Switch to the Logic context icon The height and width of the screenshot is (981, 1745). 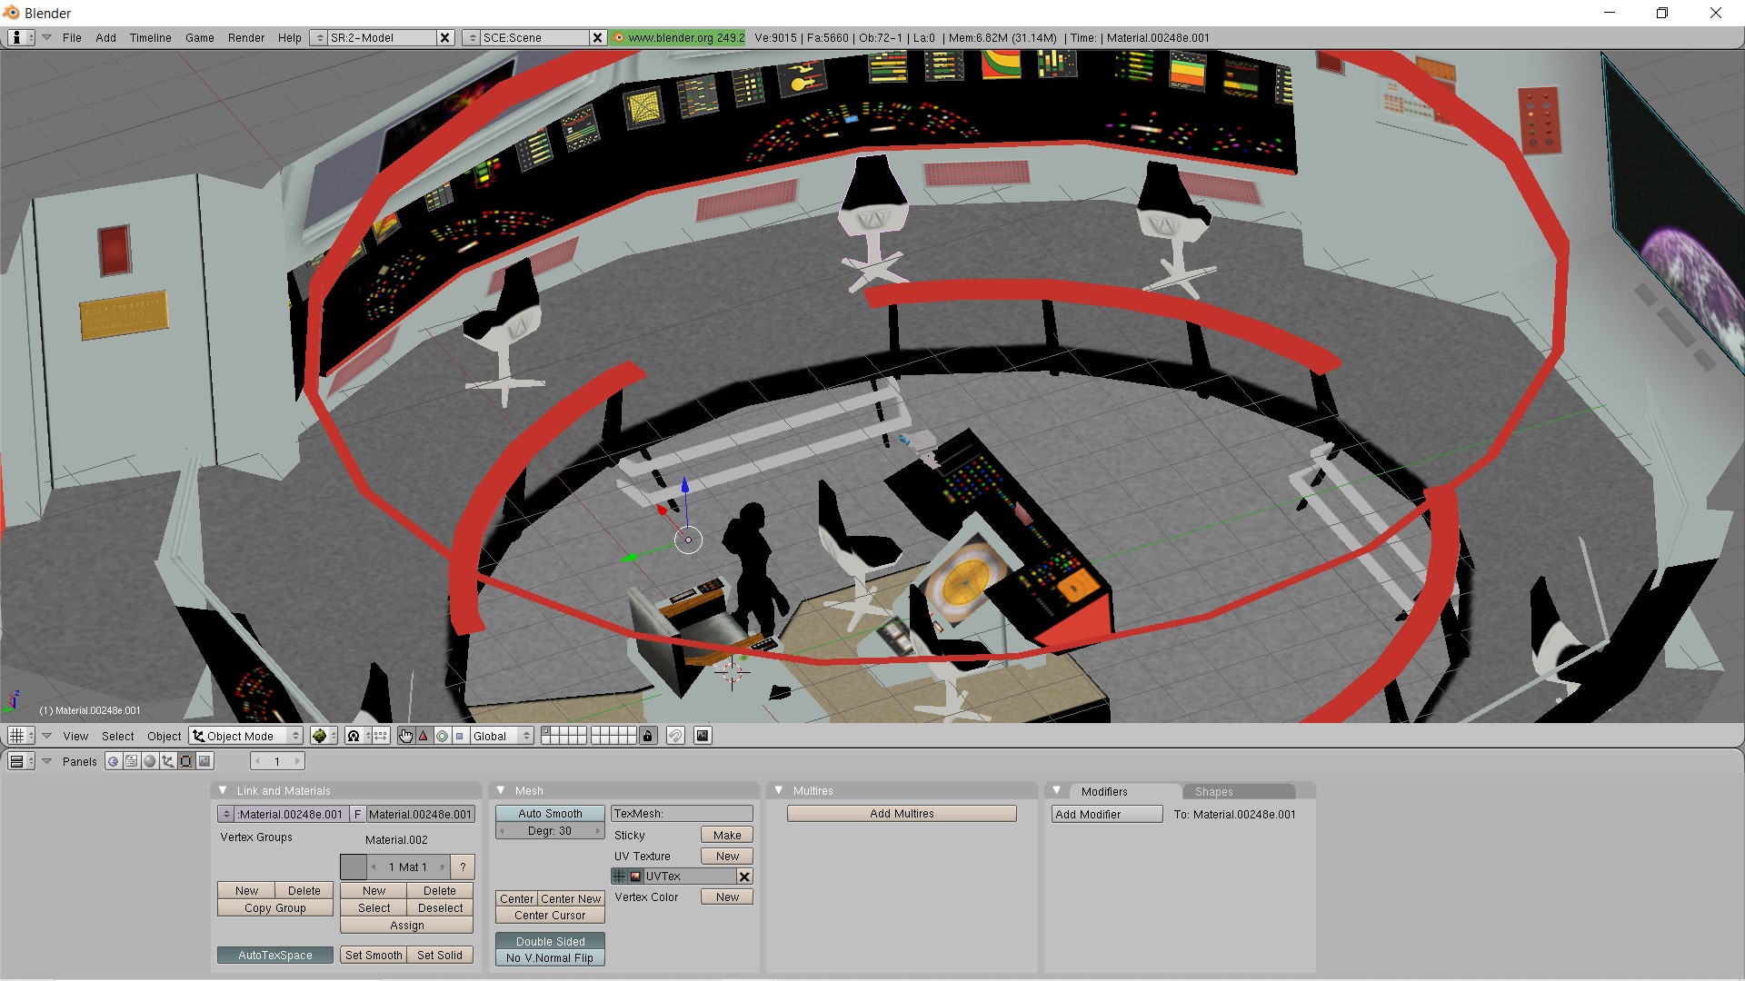[x=113, y=761]
